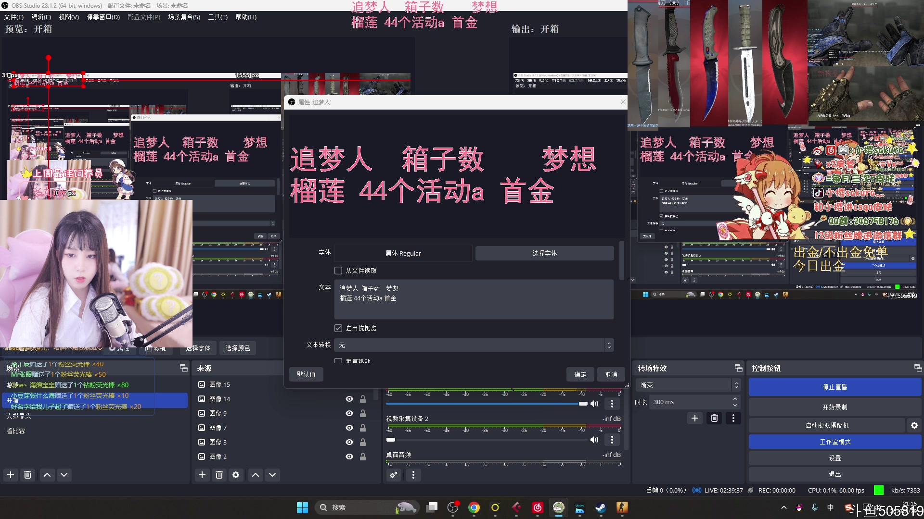
Task: Undock the 转场特效 panel with float icon
Action: 738,368
